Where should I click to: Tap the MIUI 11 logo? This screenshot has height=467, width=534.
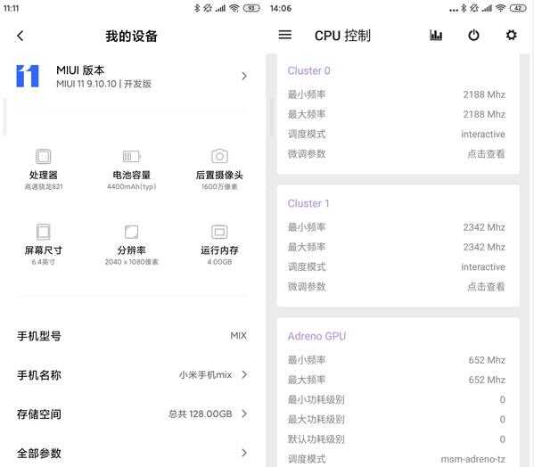pos(28,76)
